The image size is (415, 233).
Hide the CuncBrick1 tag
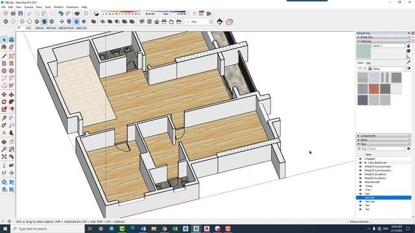360,179
